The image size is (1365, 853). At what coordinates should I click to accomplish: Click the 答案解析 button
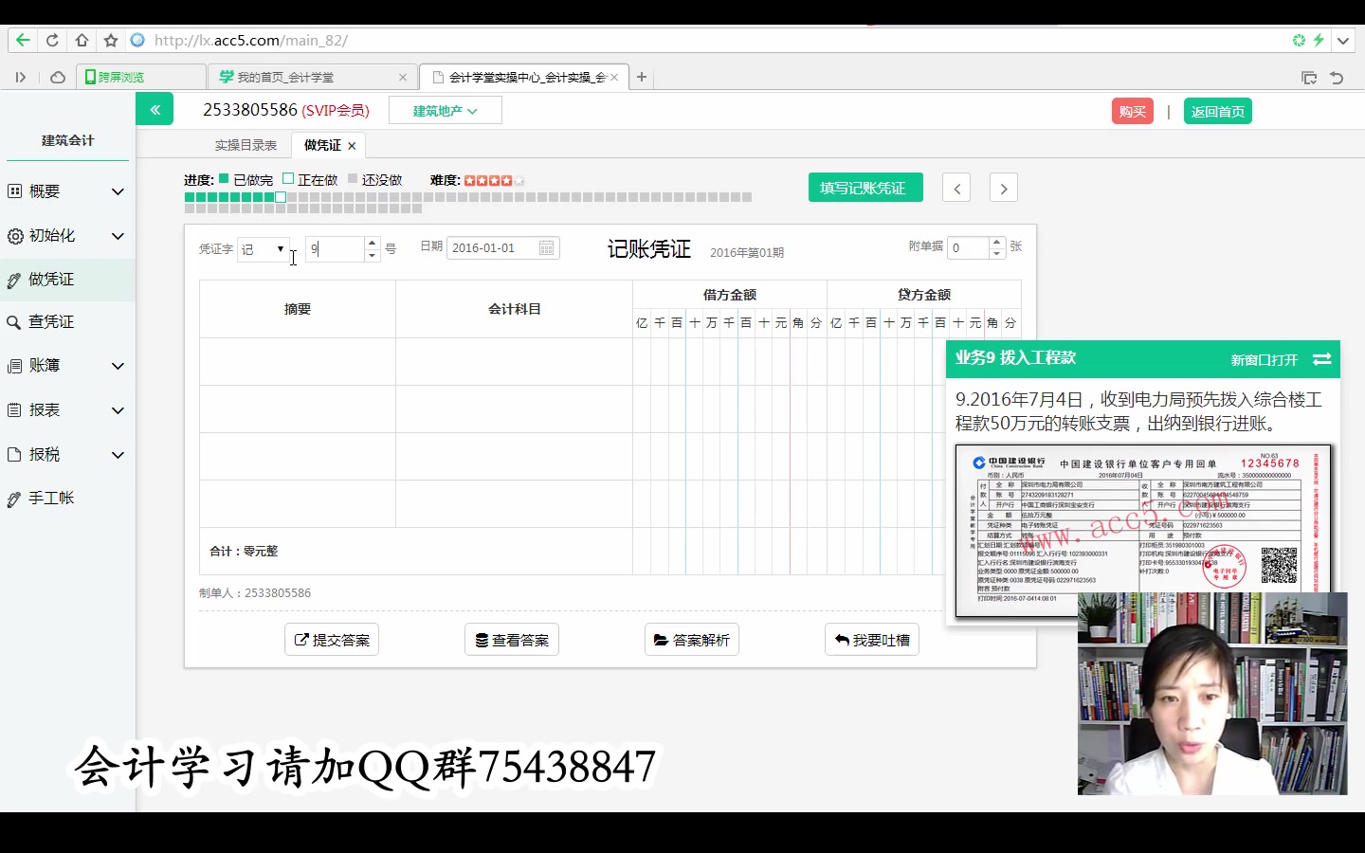(x=692, y=640)
